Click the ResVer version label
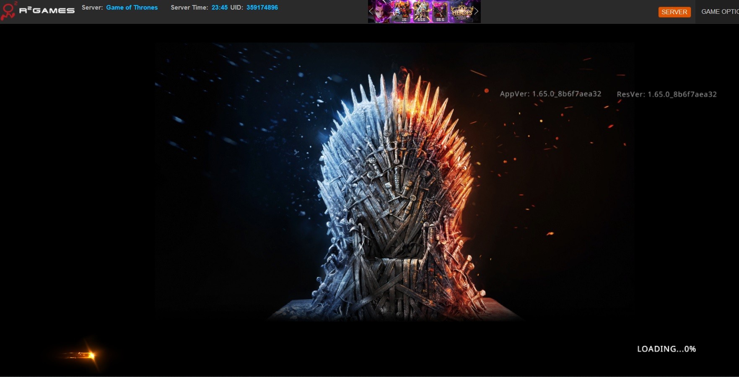Viewport: 739px width, 377px height. [x=666, y=94]
